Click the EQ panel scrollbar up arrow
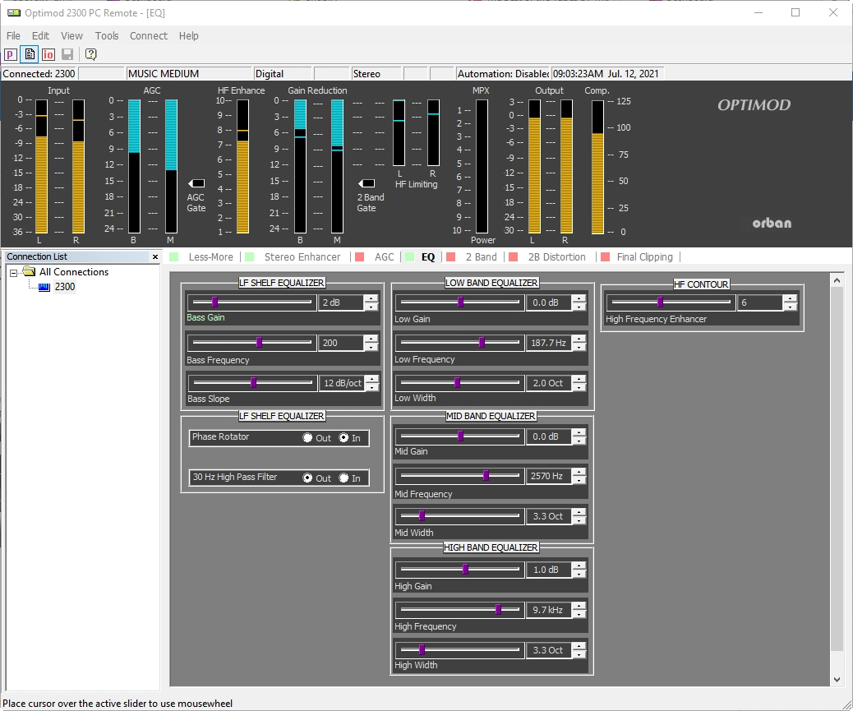This screenshot has height=711, width=853. [837, 280]
